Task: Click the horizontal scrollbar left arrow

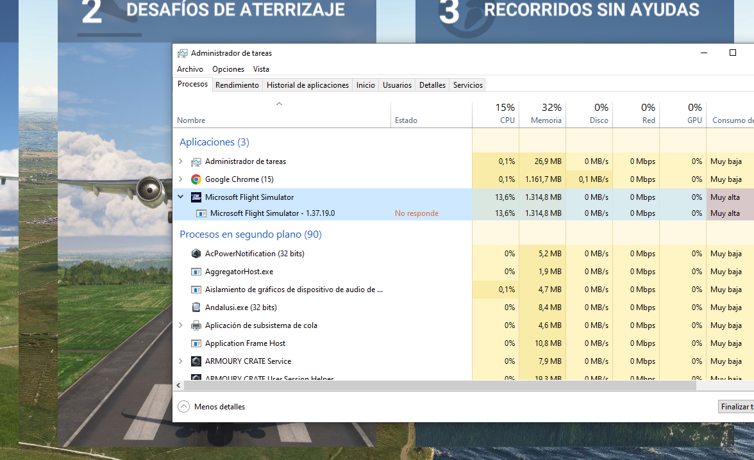Action: point(178,386)
